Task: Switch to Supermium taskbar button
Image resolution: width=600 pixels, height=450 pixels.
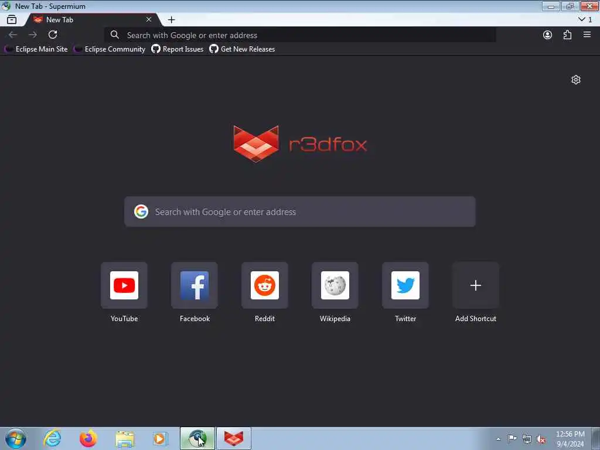Action: tap(197, 438)
